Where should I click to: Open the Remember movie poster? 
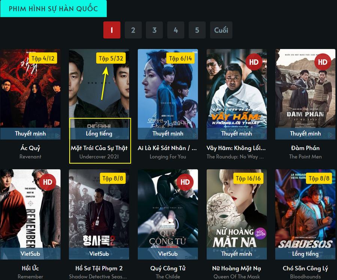[x=30, y=214]
